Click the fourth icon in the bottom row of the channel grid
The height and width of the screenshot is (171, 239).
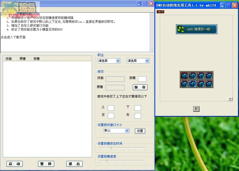pyautogui.click(x=209, y=84)
